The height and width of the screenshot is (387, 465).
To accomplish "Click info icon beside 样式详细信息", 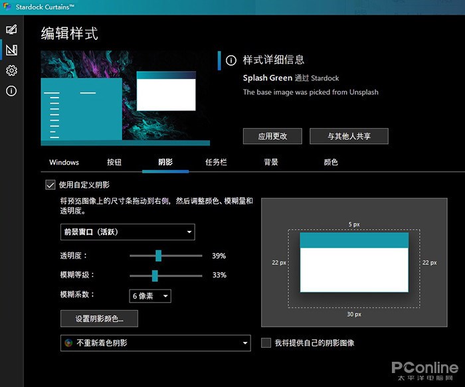I will point(231,60).
